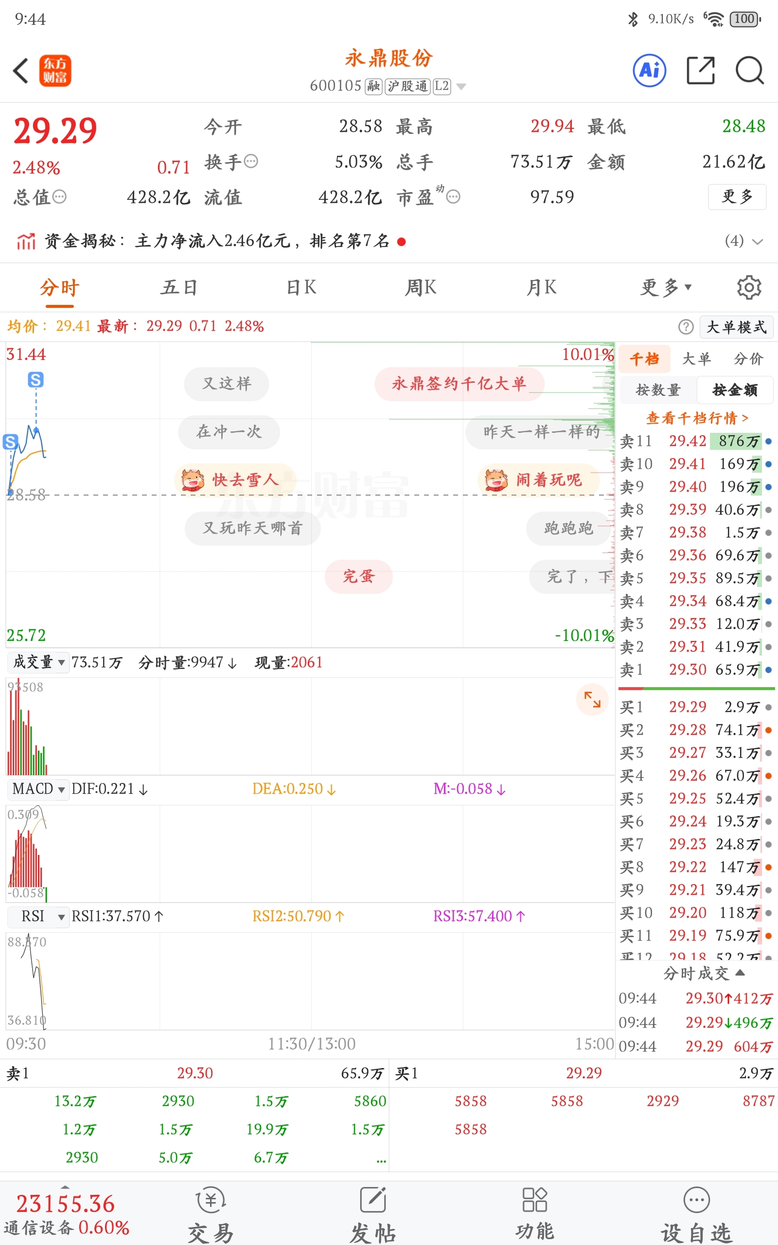
Task: Open the 功能 functions icon
Action: click(534, 1200)
